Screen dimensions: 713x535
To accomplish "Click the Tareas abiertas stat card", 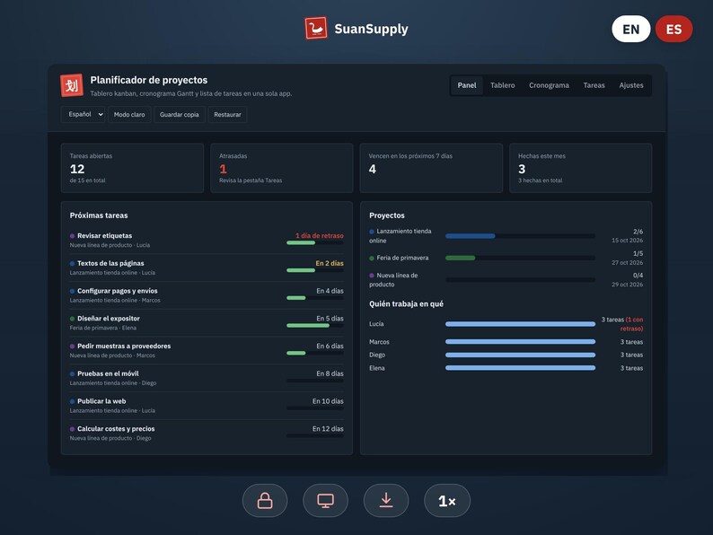I will pyautogui.click(x=132, y=168).
